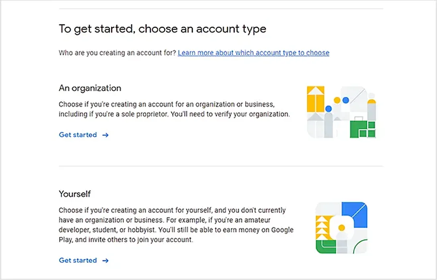
Task: Select the An organization heading
Action: 90,88
